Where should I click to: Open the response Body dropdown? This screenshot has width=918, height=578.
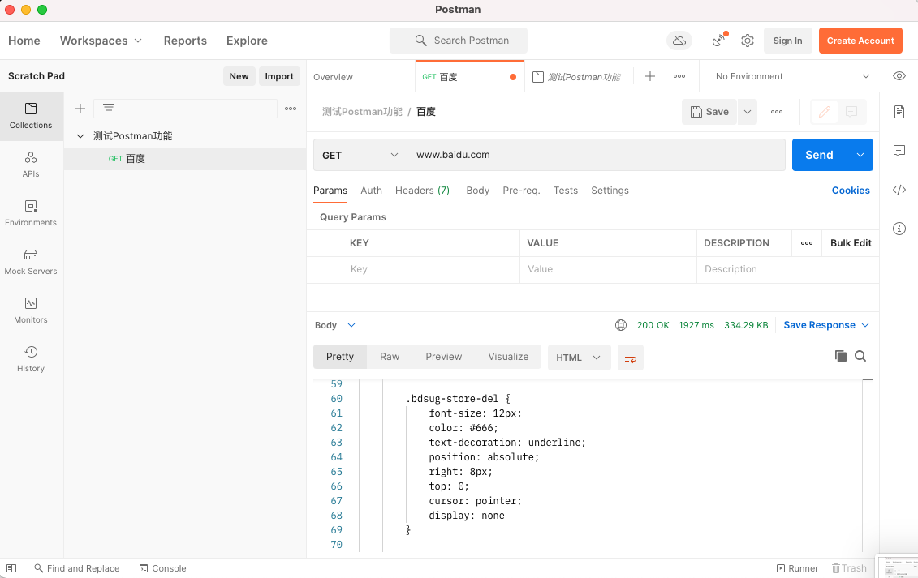[x=335, y=325]
